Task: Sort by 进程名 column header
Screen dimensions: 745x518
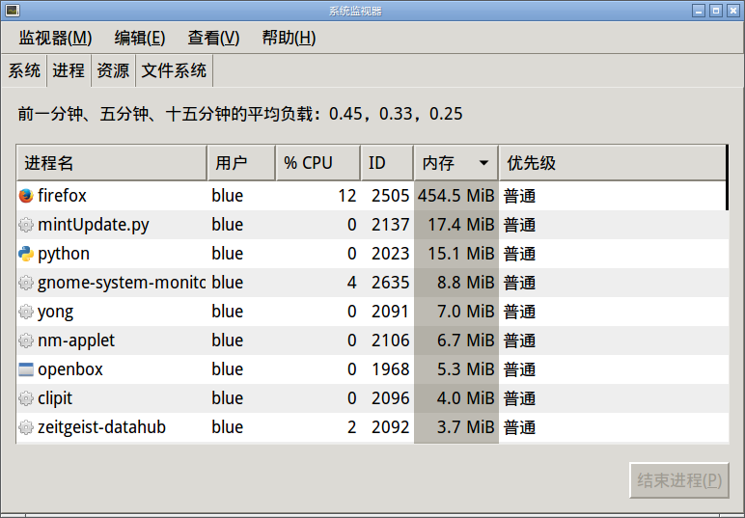Action: 112,163
